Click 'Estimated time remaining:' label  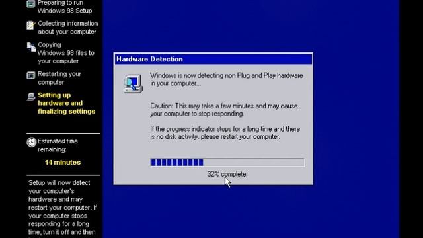pyautogui.click(x=58, y=145)
